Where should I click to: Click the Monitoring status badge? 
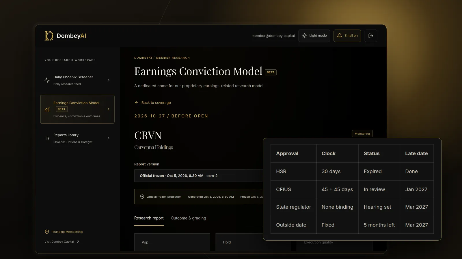coord(362,134)
